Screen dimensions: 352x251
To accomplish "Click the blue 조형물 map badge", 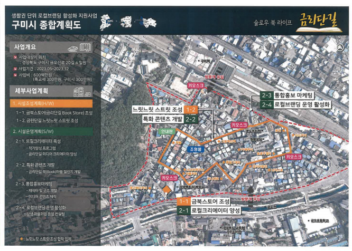I will tap(196, 149).
